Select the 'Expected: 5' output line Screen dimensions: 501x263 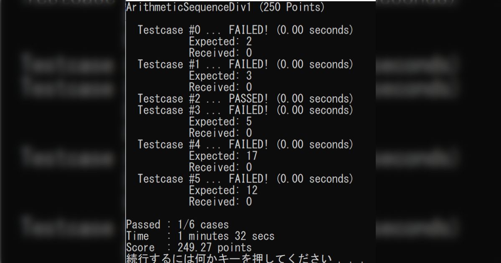220,122
